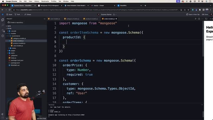Click the Express Starter project title

[106, 14]
